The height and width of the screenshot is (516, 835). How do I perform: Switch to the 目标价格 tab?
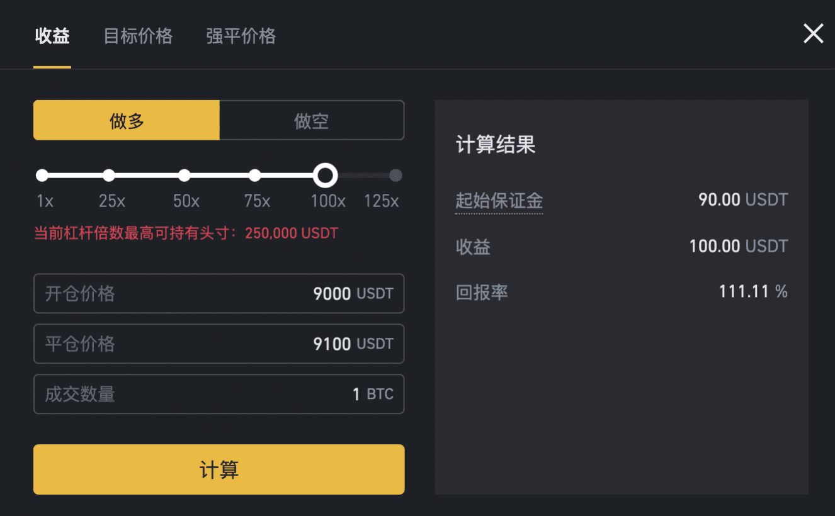pos(137,36)
